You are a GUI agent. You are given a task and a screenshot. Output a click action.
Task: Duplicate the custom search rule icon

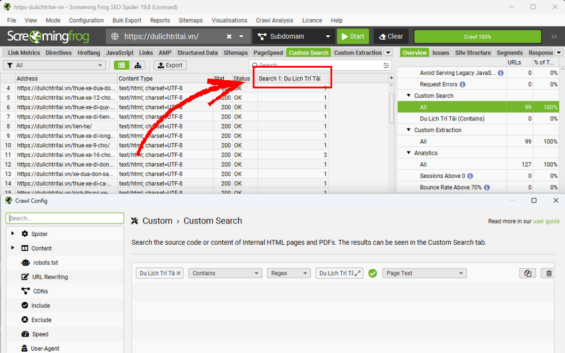coord(528,273)
